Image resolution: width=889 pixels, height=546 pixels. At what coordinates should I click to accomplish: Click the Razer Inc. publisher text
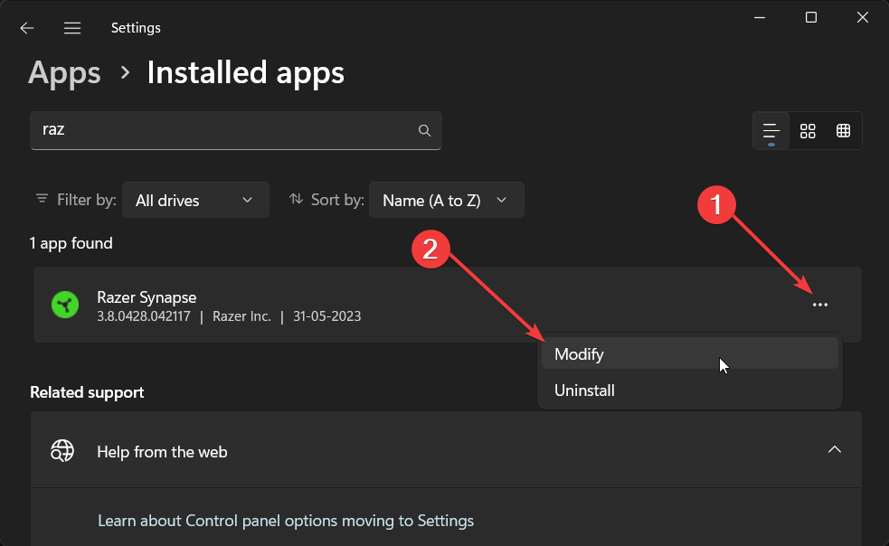(x=241, y=316)
